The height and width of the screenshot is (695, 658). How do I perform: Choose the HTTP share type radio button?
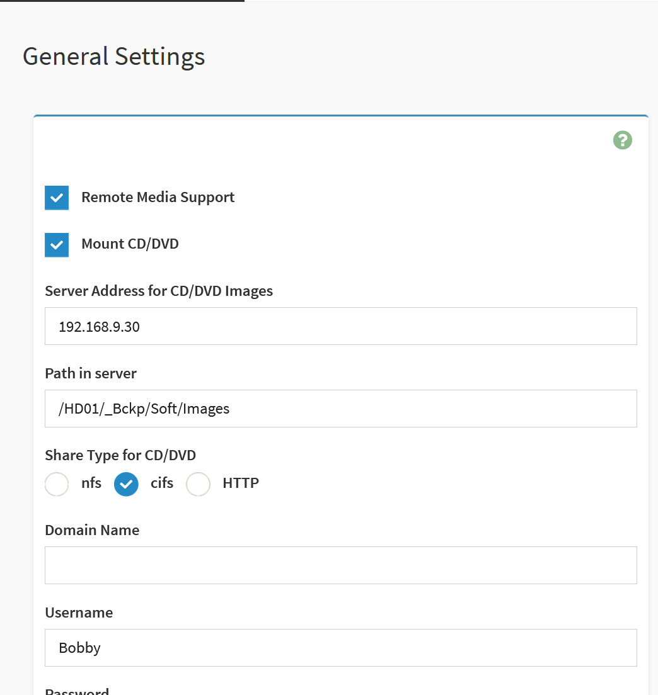(198, 484)
